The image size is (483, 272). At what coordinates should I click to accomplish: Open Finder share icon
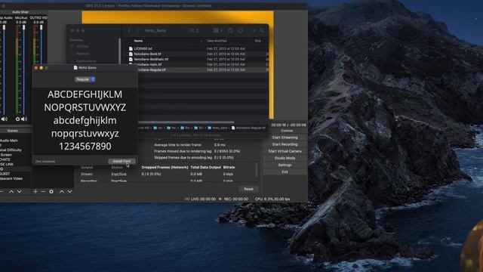click(x=230, y=30)
